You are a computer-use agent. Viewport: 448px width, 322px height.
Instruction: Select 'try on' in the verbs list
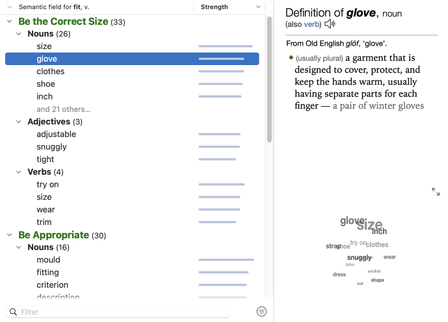point(47,184)
